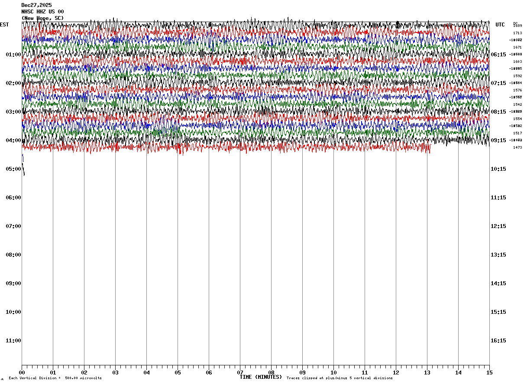Click the minute tick label '00'
The width and height of the screenshot is (524, 384).
point(22,373)
